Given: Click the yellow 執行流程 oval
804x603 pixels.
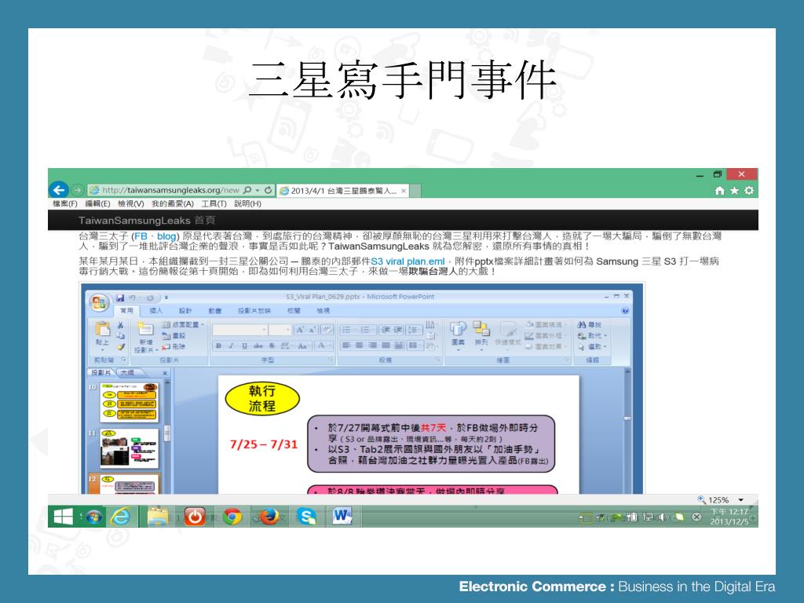Looking at the screenshot, I should coord(262,398).
